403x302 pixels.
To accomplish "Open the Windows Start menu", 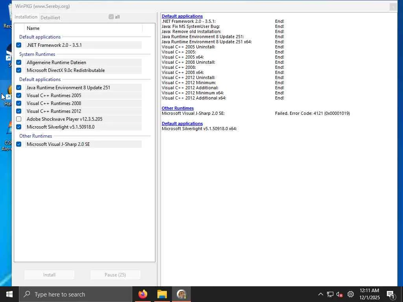I will click(9, 294).
